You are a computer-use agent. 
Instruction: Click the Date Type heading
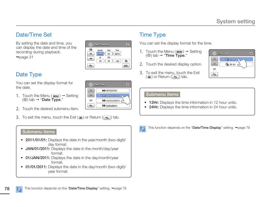29,75
